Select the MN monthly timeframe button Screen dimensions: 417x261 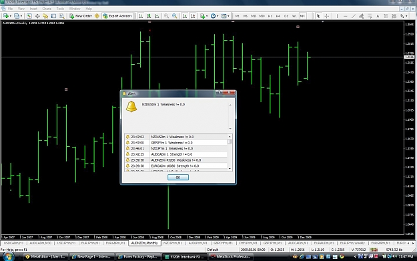[302, 16]
